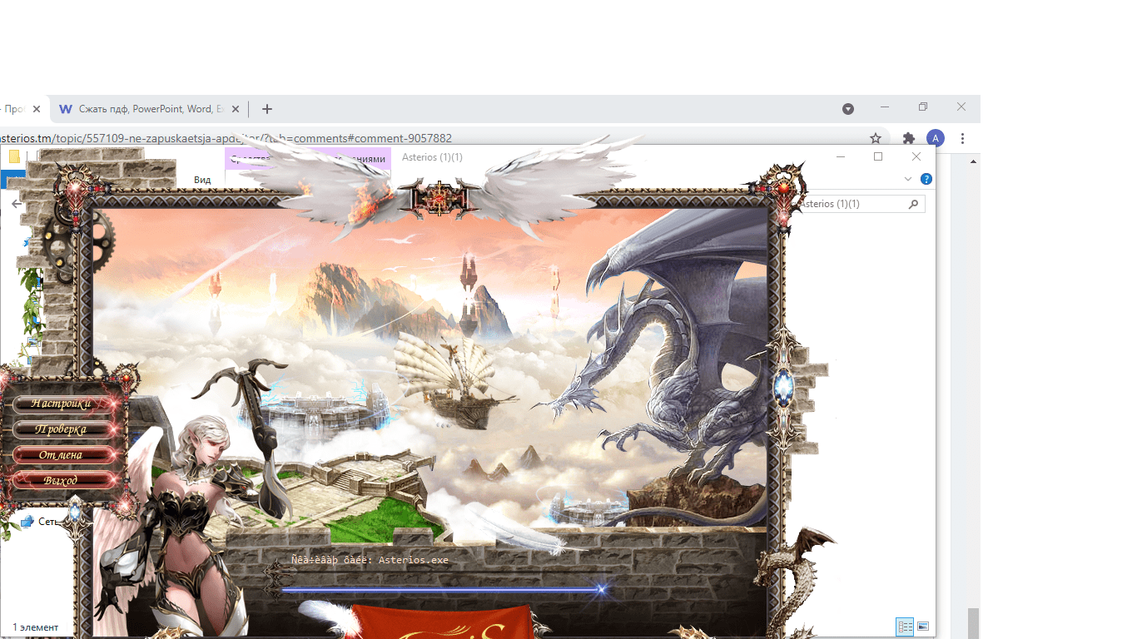
Task: Click the Asterios.exe download status text
Action: [370, 561]
